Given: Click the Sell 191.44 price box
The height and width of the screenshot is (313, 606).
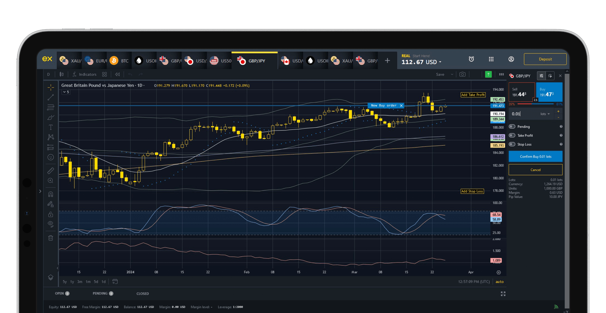Looking at the screenshot, I should (522, 92).
